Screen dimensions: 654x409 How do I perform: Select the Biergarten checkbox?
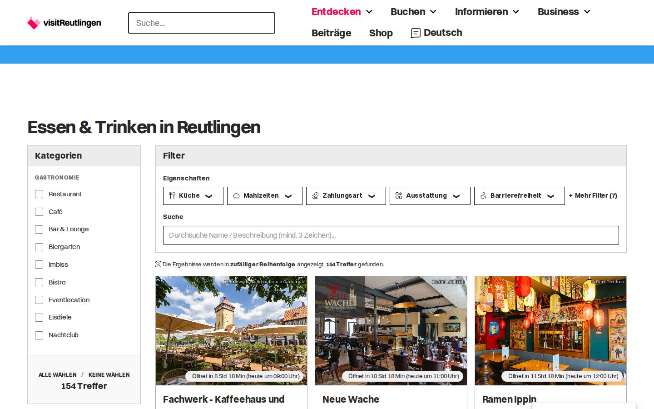(39, 247)
